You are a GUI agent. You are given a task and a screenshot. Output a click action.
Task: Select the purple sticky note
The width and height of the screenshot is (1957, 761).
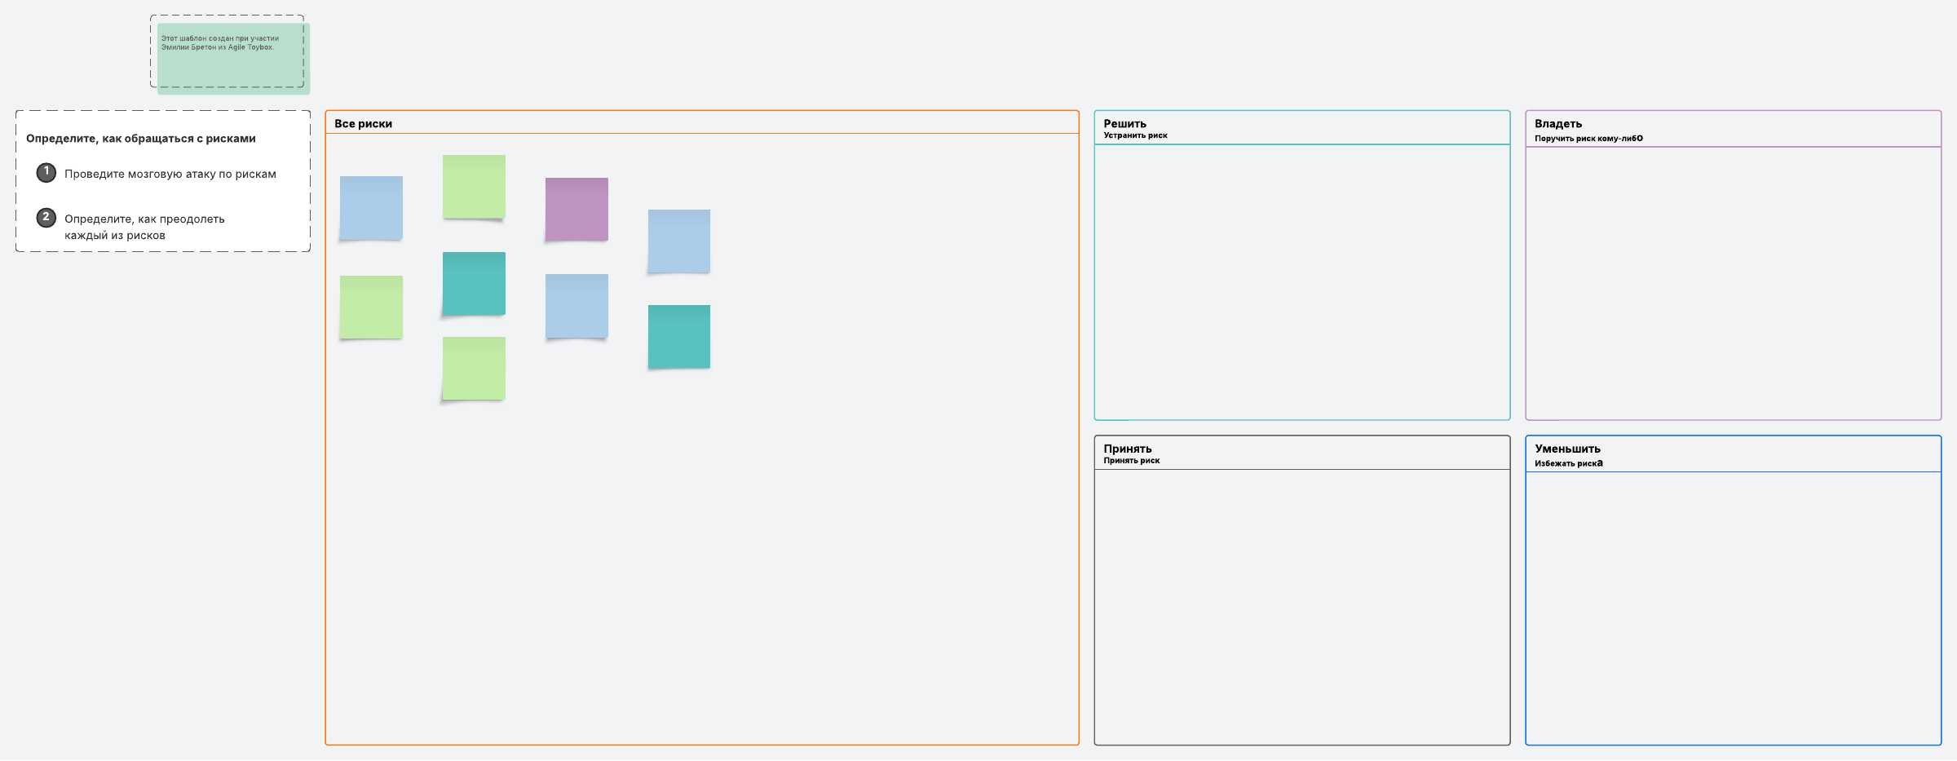pyautogui.click(x=576, y=209)
